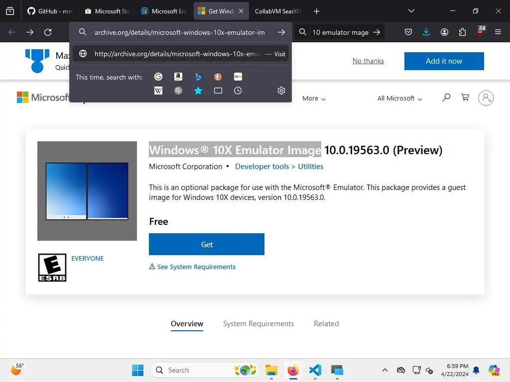Search history using the clock icon
Viewport: 510px width, 382px height.
click(238, 91)
